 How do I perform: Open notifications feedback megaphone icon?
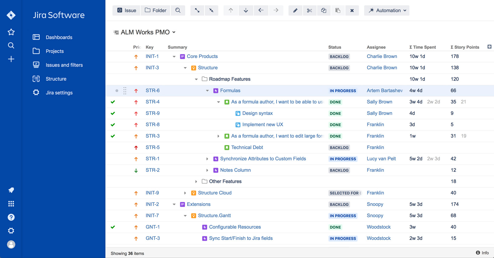coord(11,190)
